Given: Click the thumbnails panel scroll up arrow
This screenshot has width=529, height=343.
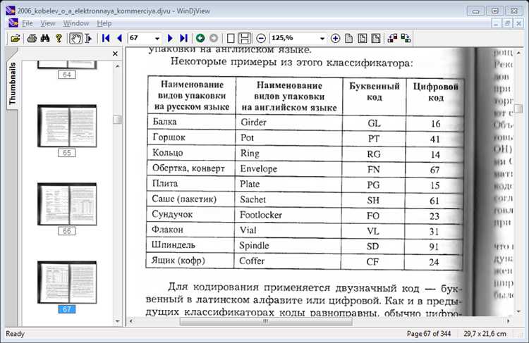Looking at the screenshot, I should (117, 66).
